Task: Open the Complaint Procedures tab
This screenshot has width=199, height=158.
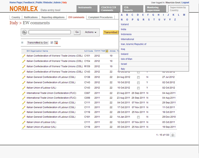Action: pos(100,17)
